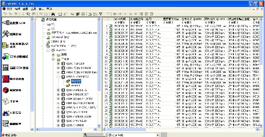The image size is (265, 137).
Task: Open the 连接到 ECM sidebar icon
Action: point(6,22)
